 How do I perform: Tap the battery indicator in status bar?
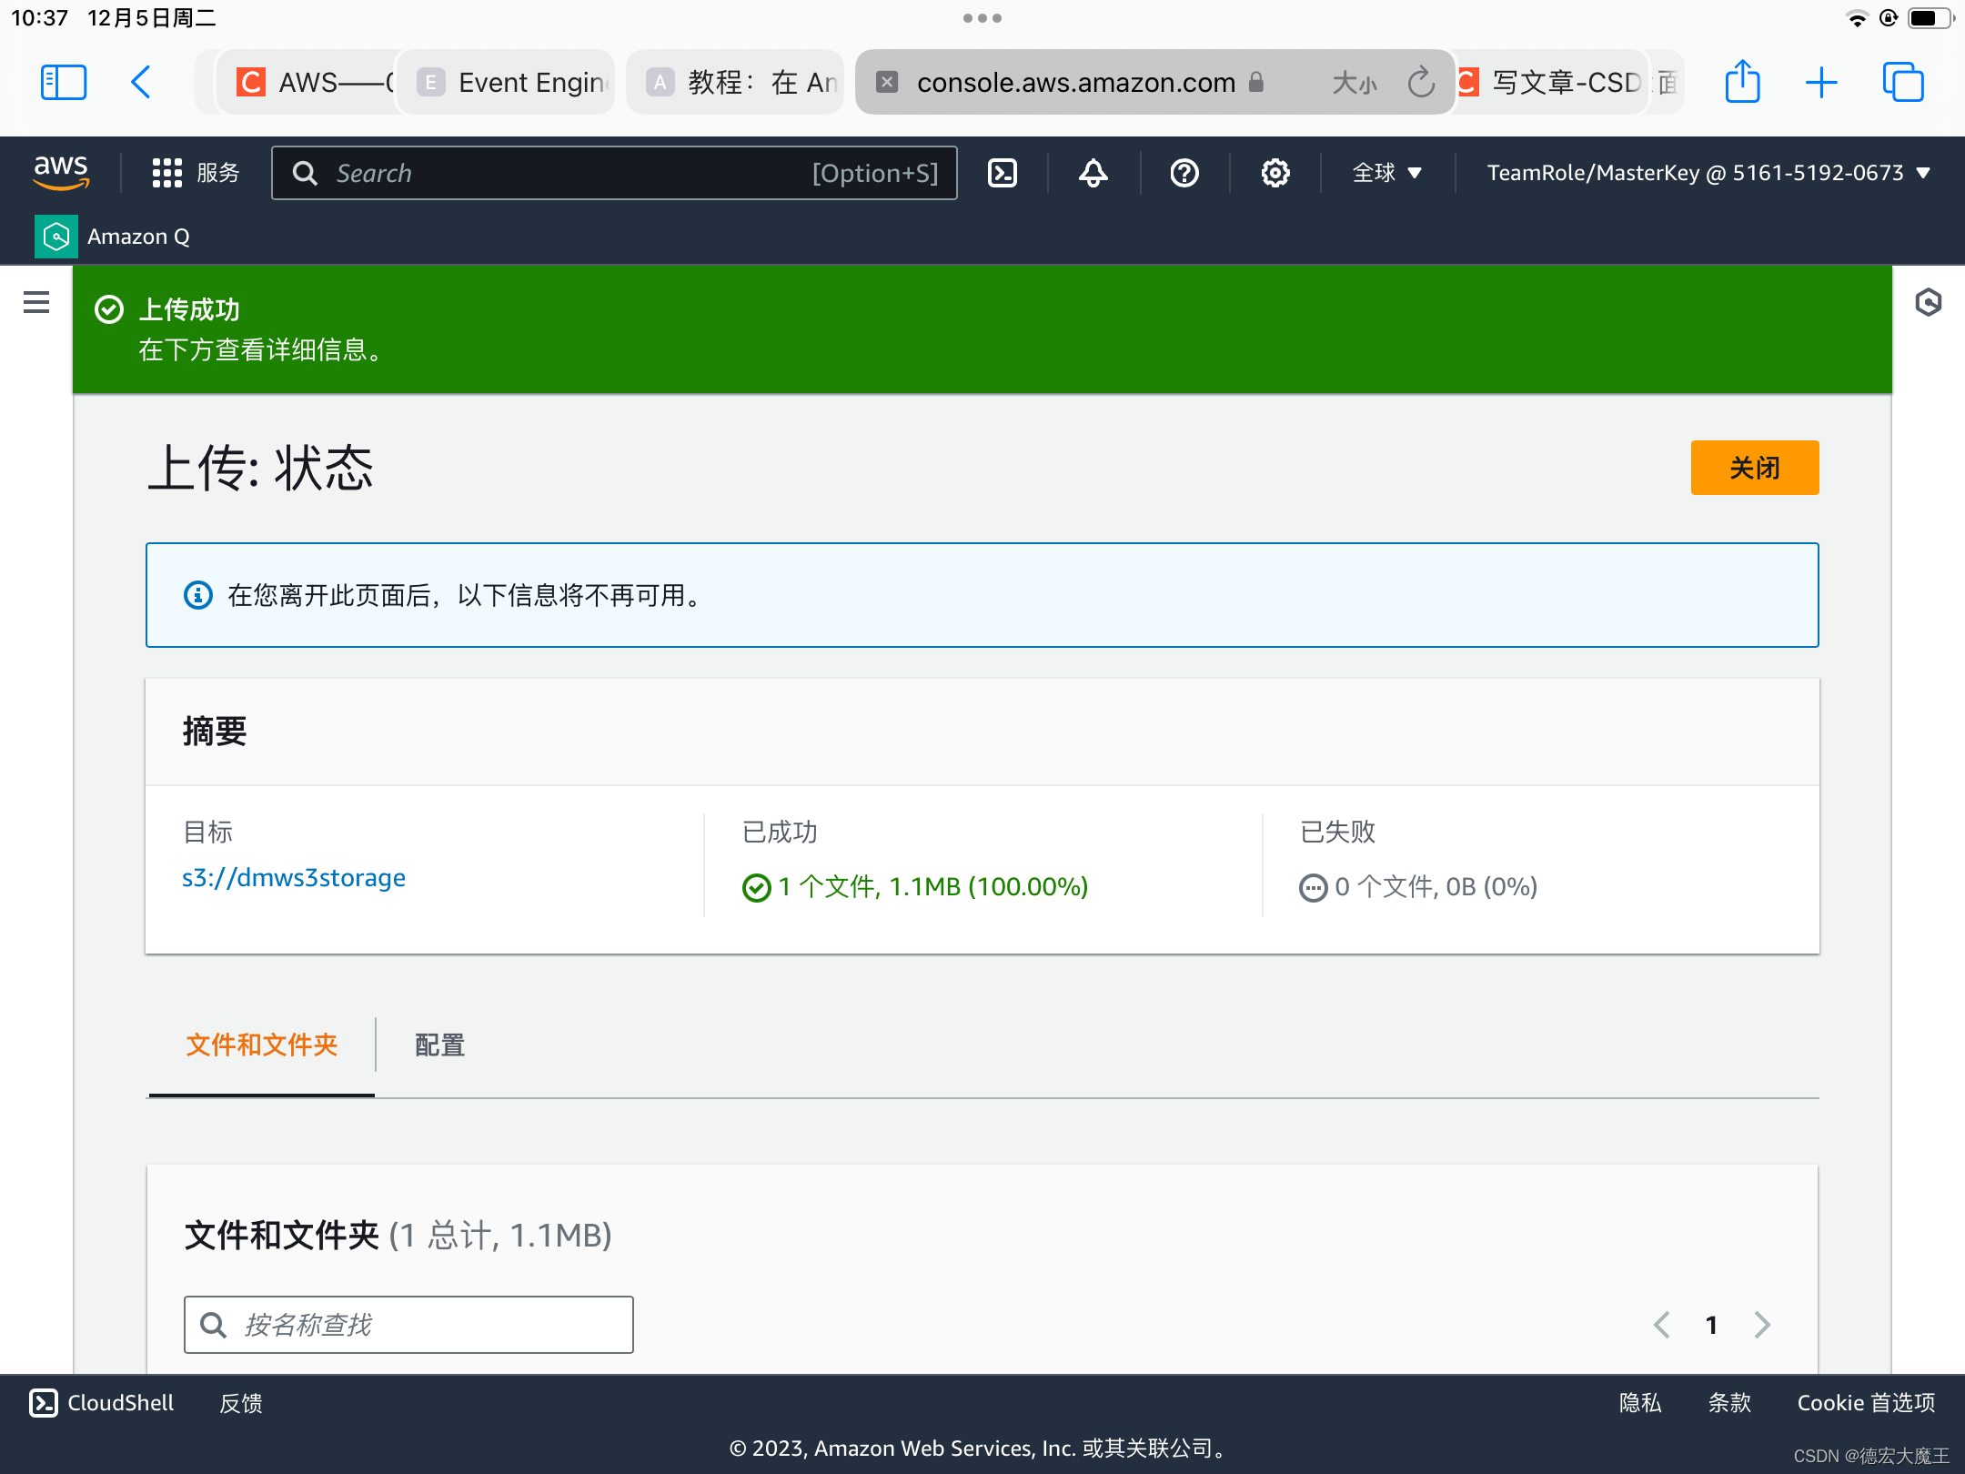click(x=1931, y=18)
